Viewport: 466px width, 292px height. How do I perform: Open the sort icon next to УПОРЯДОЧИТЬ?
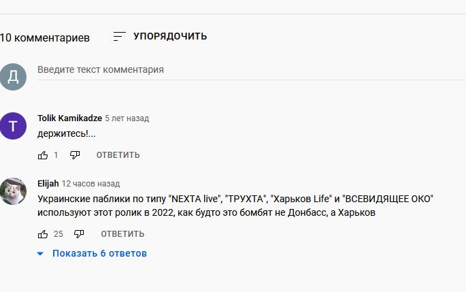[x=120, y=36]
